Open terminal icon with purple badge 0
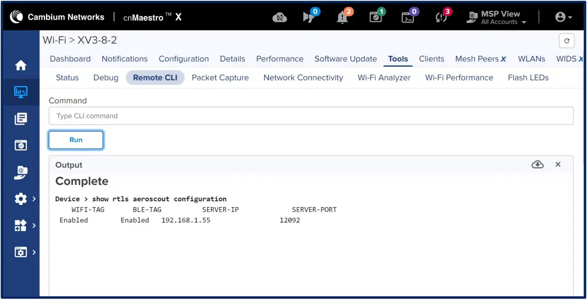Image resolution: width=588 pixels, height=300 pixels. [x=409, y=16]
